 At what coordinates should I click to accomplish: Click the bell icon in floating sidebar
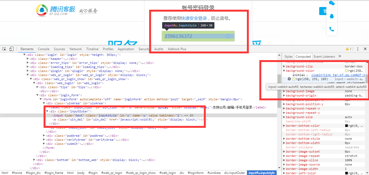point(332,16)
